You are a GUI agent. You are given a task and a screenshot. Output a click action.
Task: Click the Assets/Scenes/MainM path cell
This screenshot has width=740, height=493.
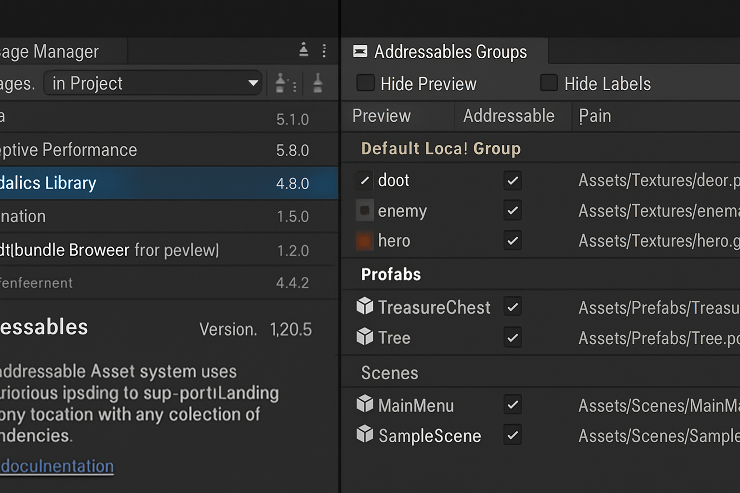tap(659, 405)
